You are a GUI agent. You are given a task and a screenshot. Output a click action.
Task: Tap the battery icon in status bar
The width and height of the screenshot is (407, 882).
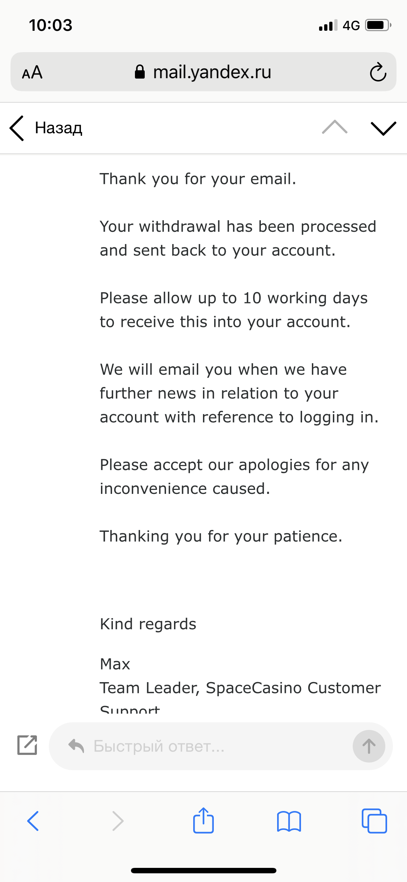point(378,25)
